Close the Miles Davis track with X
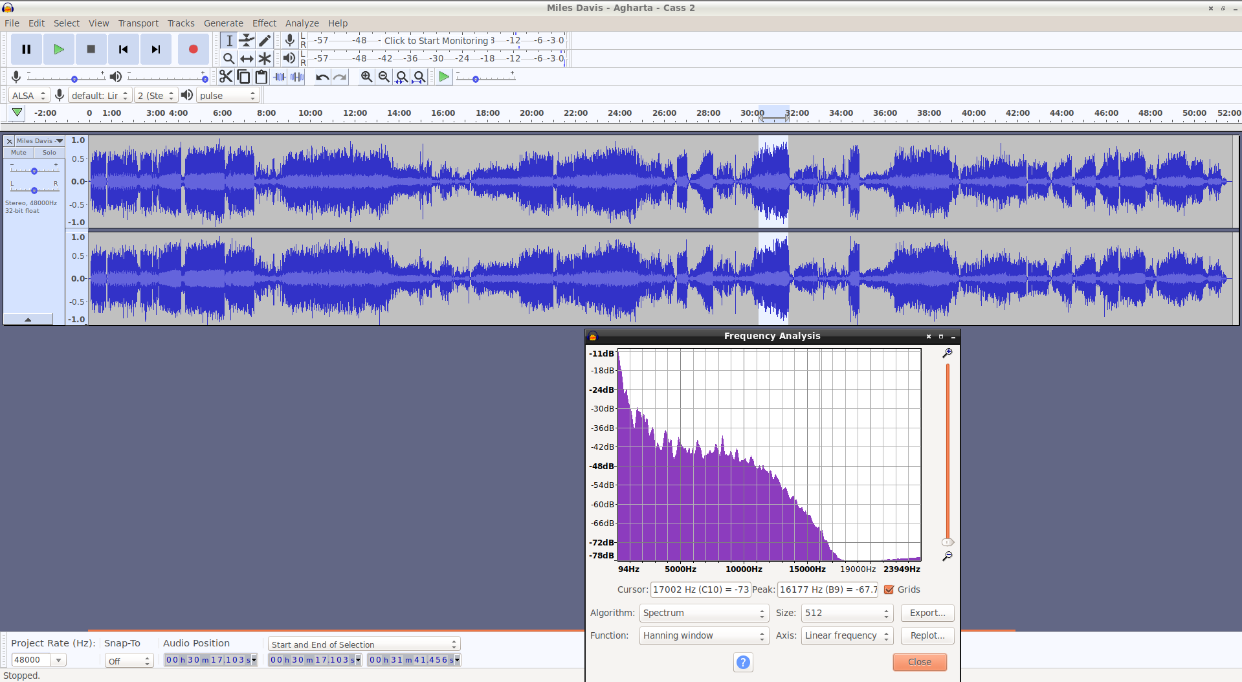1242x682 pixels. coord(9,141)
